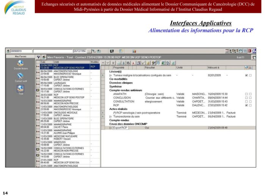Click the red book icon at top right
The image size is (265, 196).
pos(249,51)
